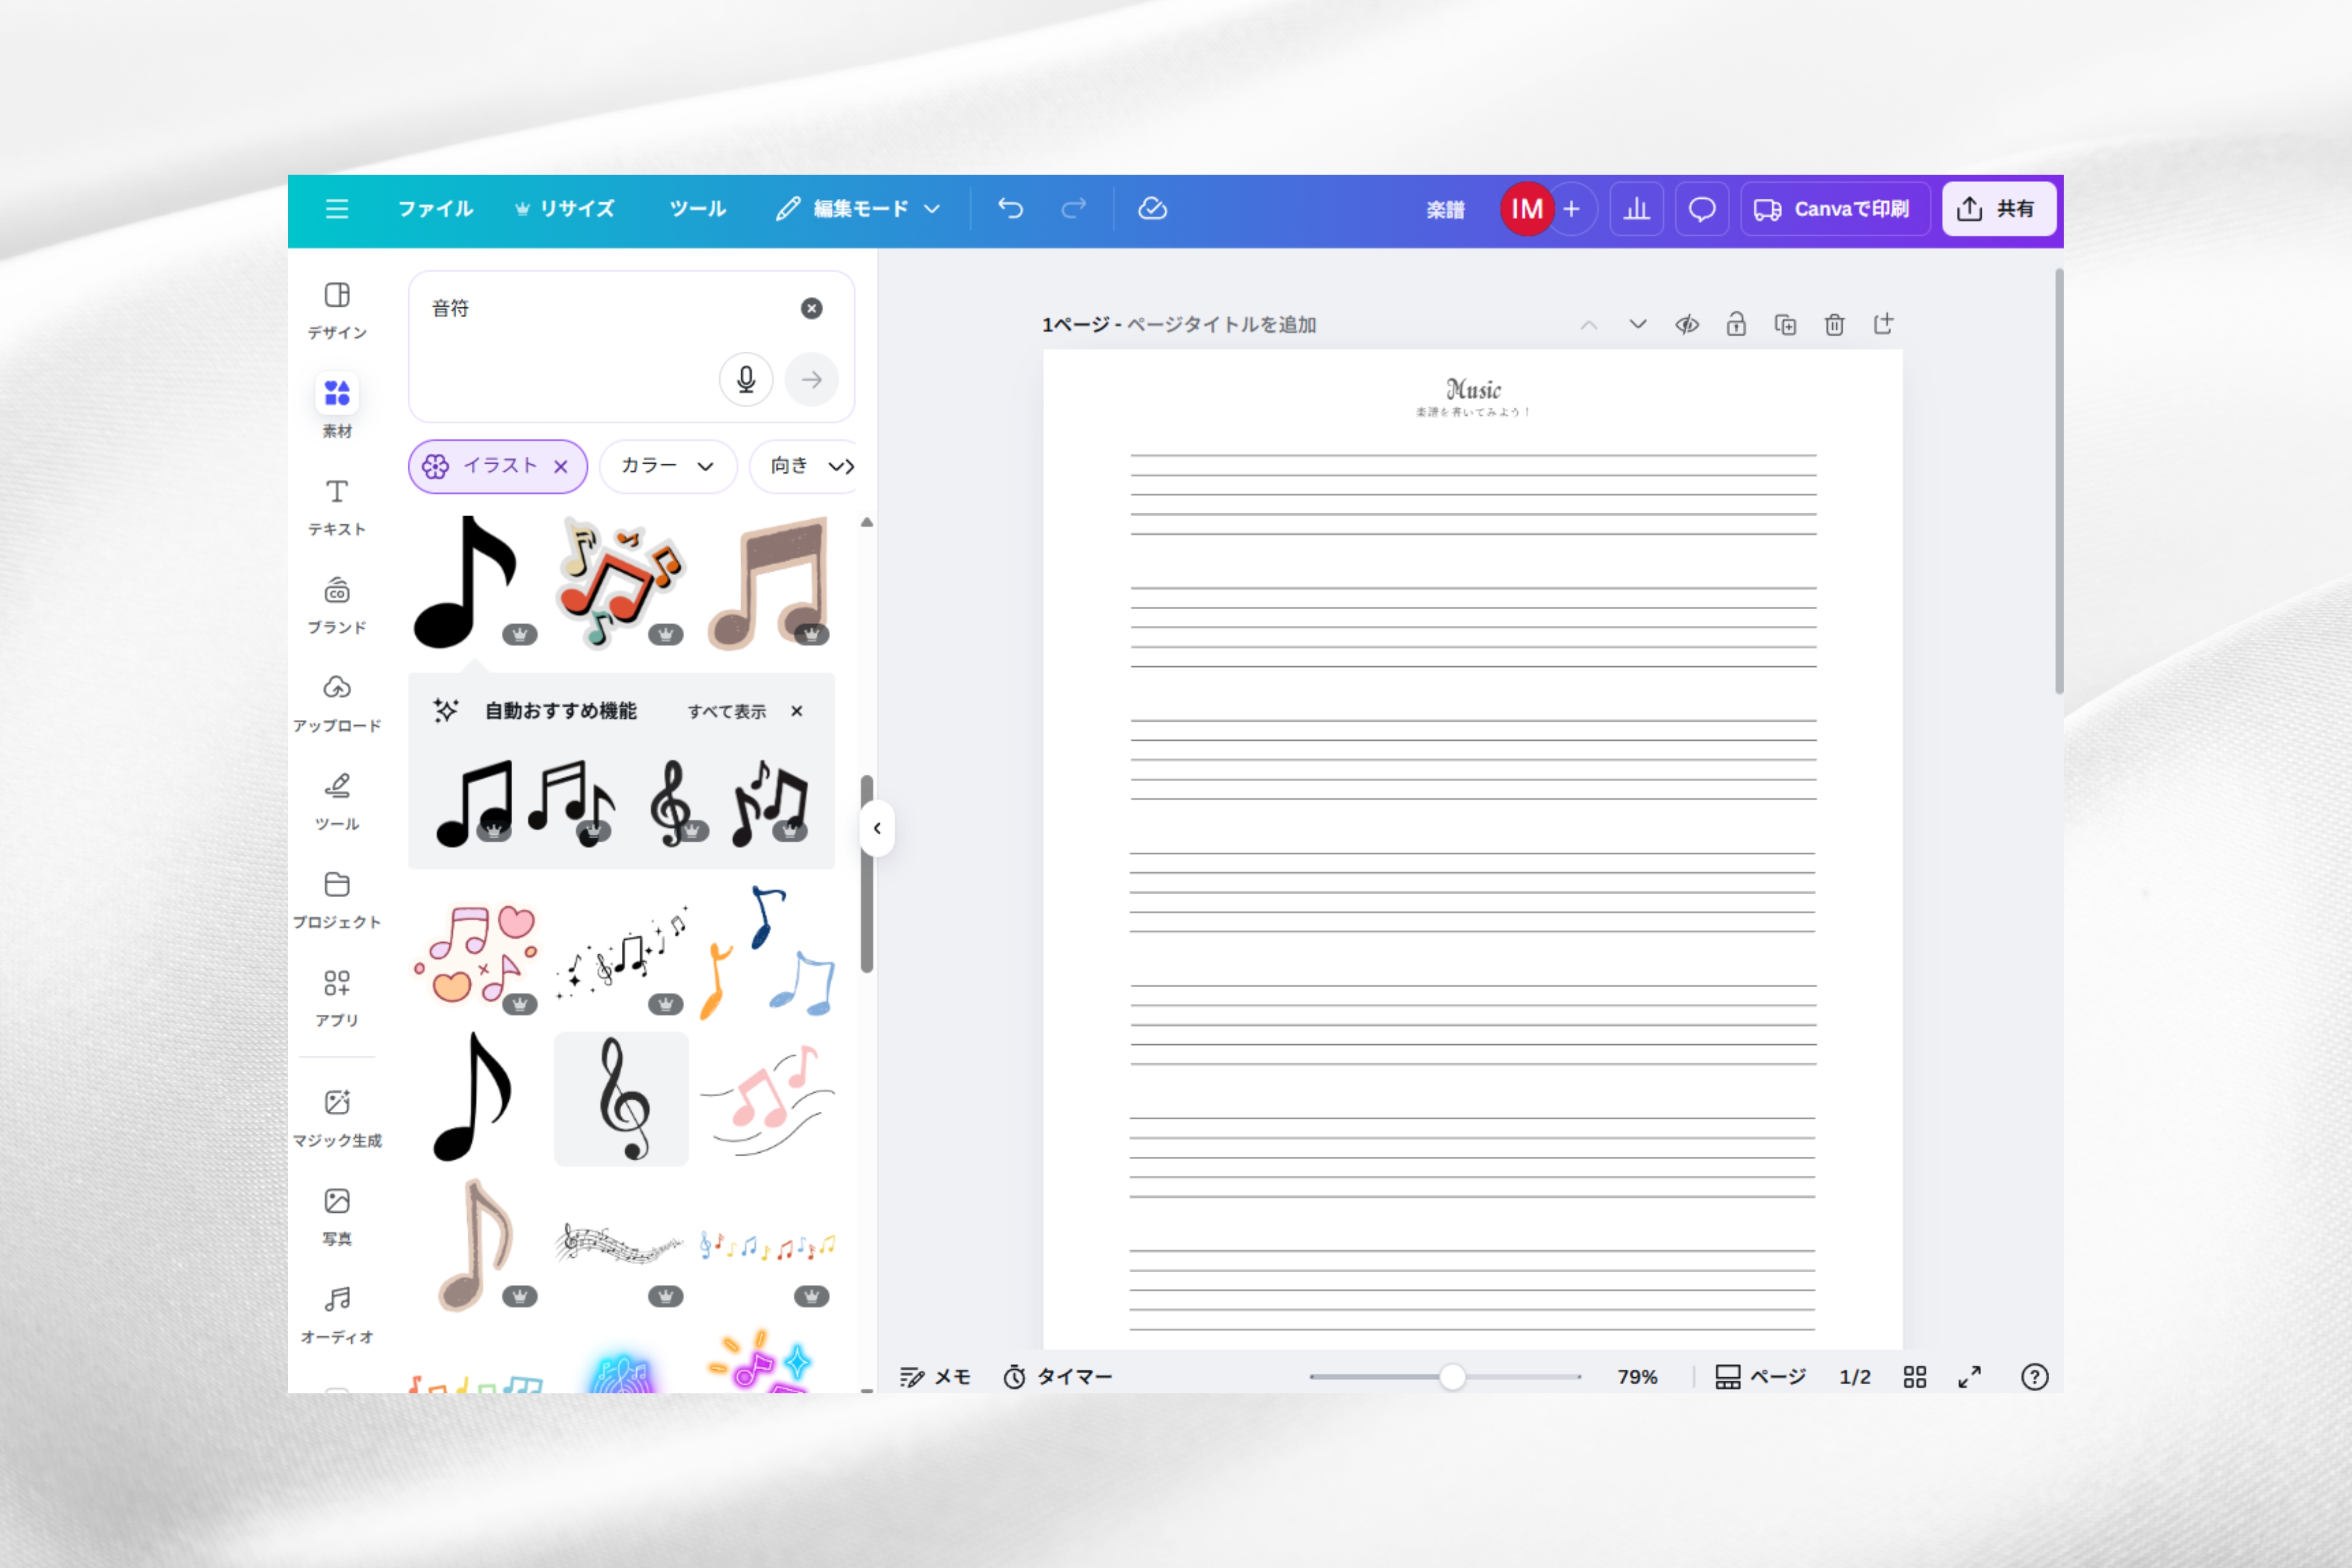This screenshot has height=1568, width=2352.
Task: Open the ツール drawing sidebar tab
Action: [x=337, y=801]
